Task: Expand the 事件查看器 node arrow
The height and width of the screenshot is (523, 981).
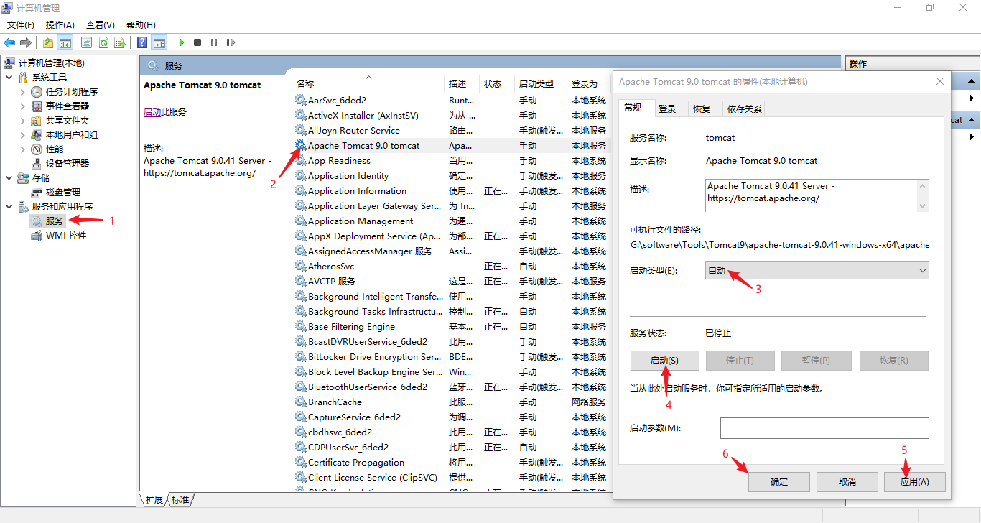Action: [x=22, y=106]
